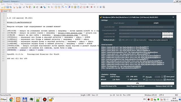Toggle word wrap toolbar icon
181x102 pixels.
pyautogui.click(x=63, y=7)
